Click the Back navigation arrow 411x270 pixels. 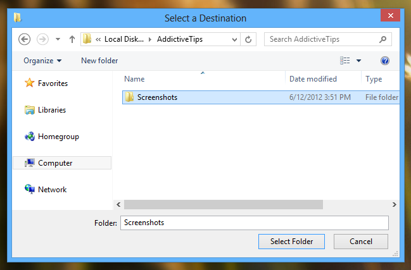[x=25, y=39]
